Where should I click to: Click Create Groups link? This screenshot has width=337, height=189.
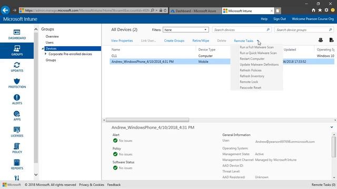tap(174, 41)
